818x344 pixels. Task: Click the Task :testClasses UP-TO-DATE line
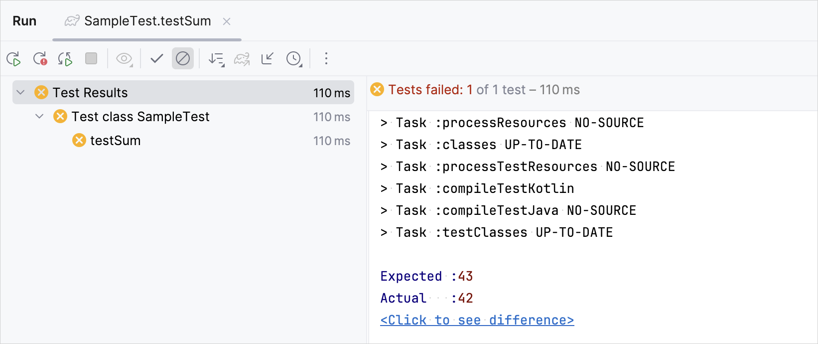tap(497, 232)
